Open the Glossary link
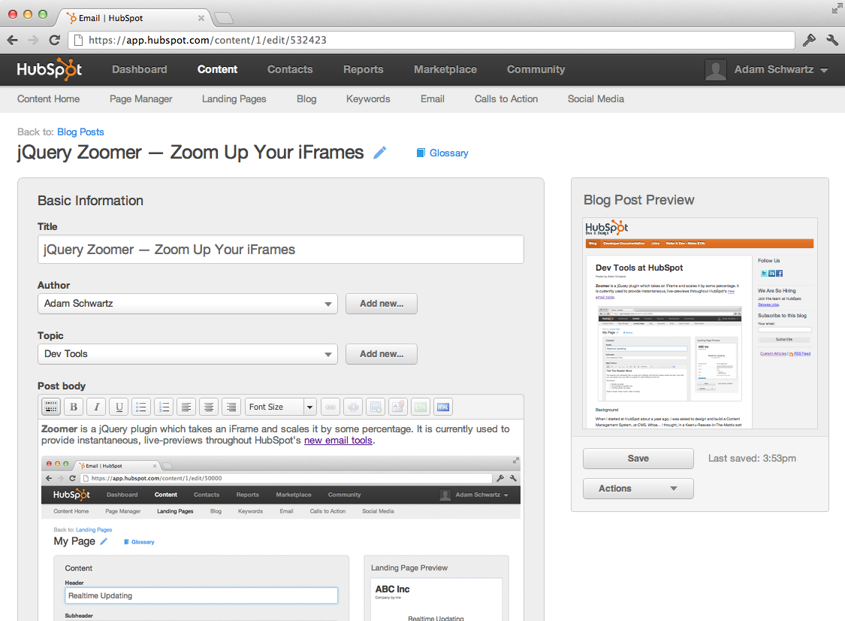 coord(442,153)
